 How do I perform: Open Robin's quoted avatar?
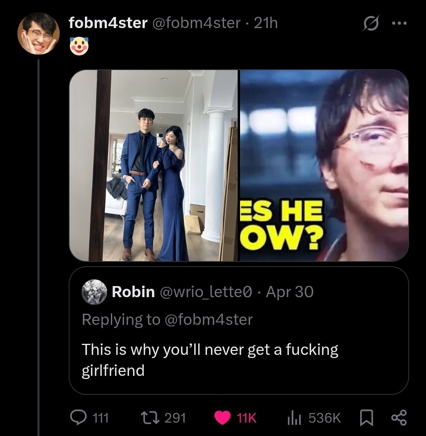click(x=94, y=292)
